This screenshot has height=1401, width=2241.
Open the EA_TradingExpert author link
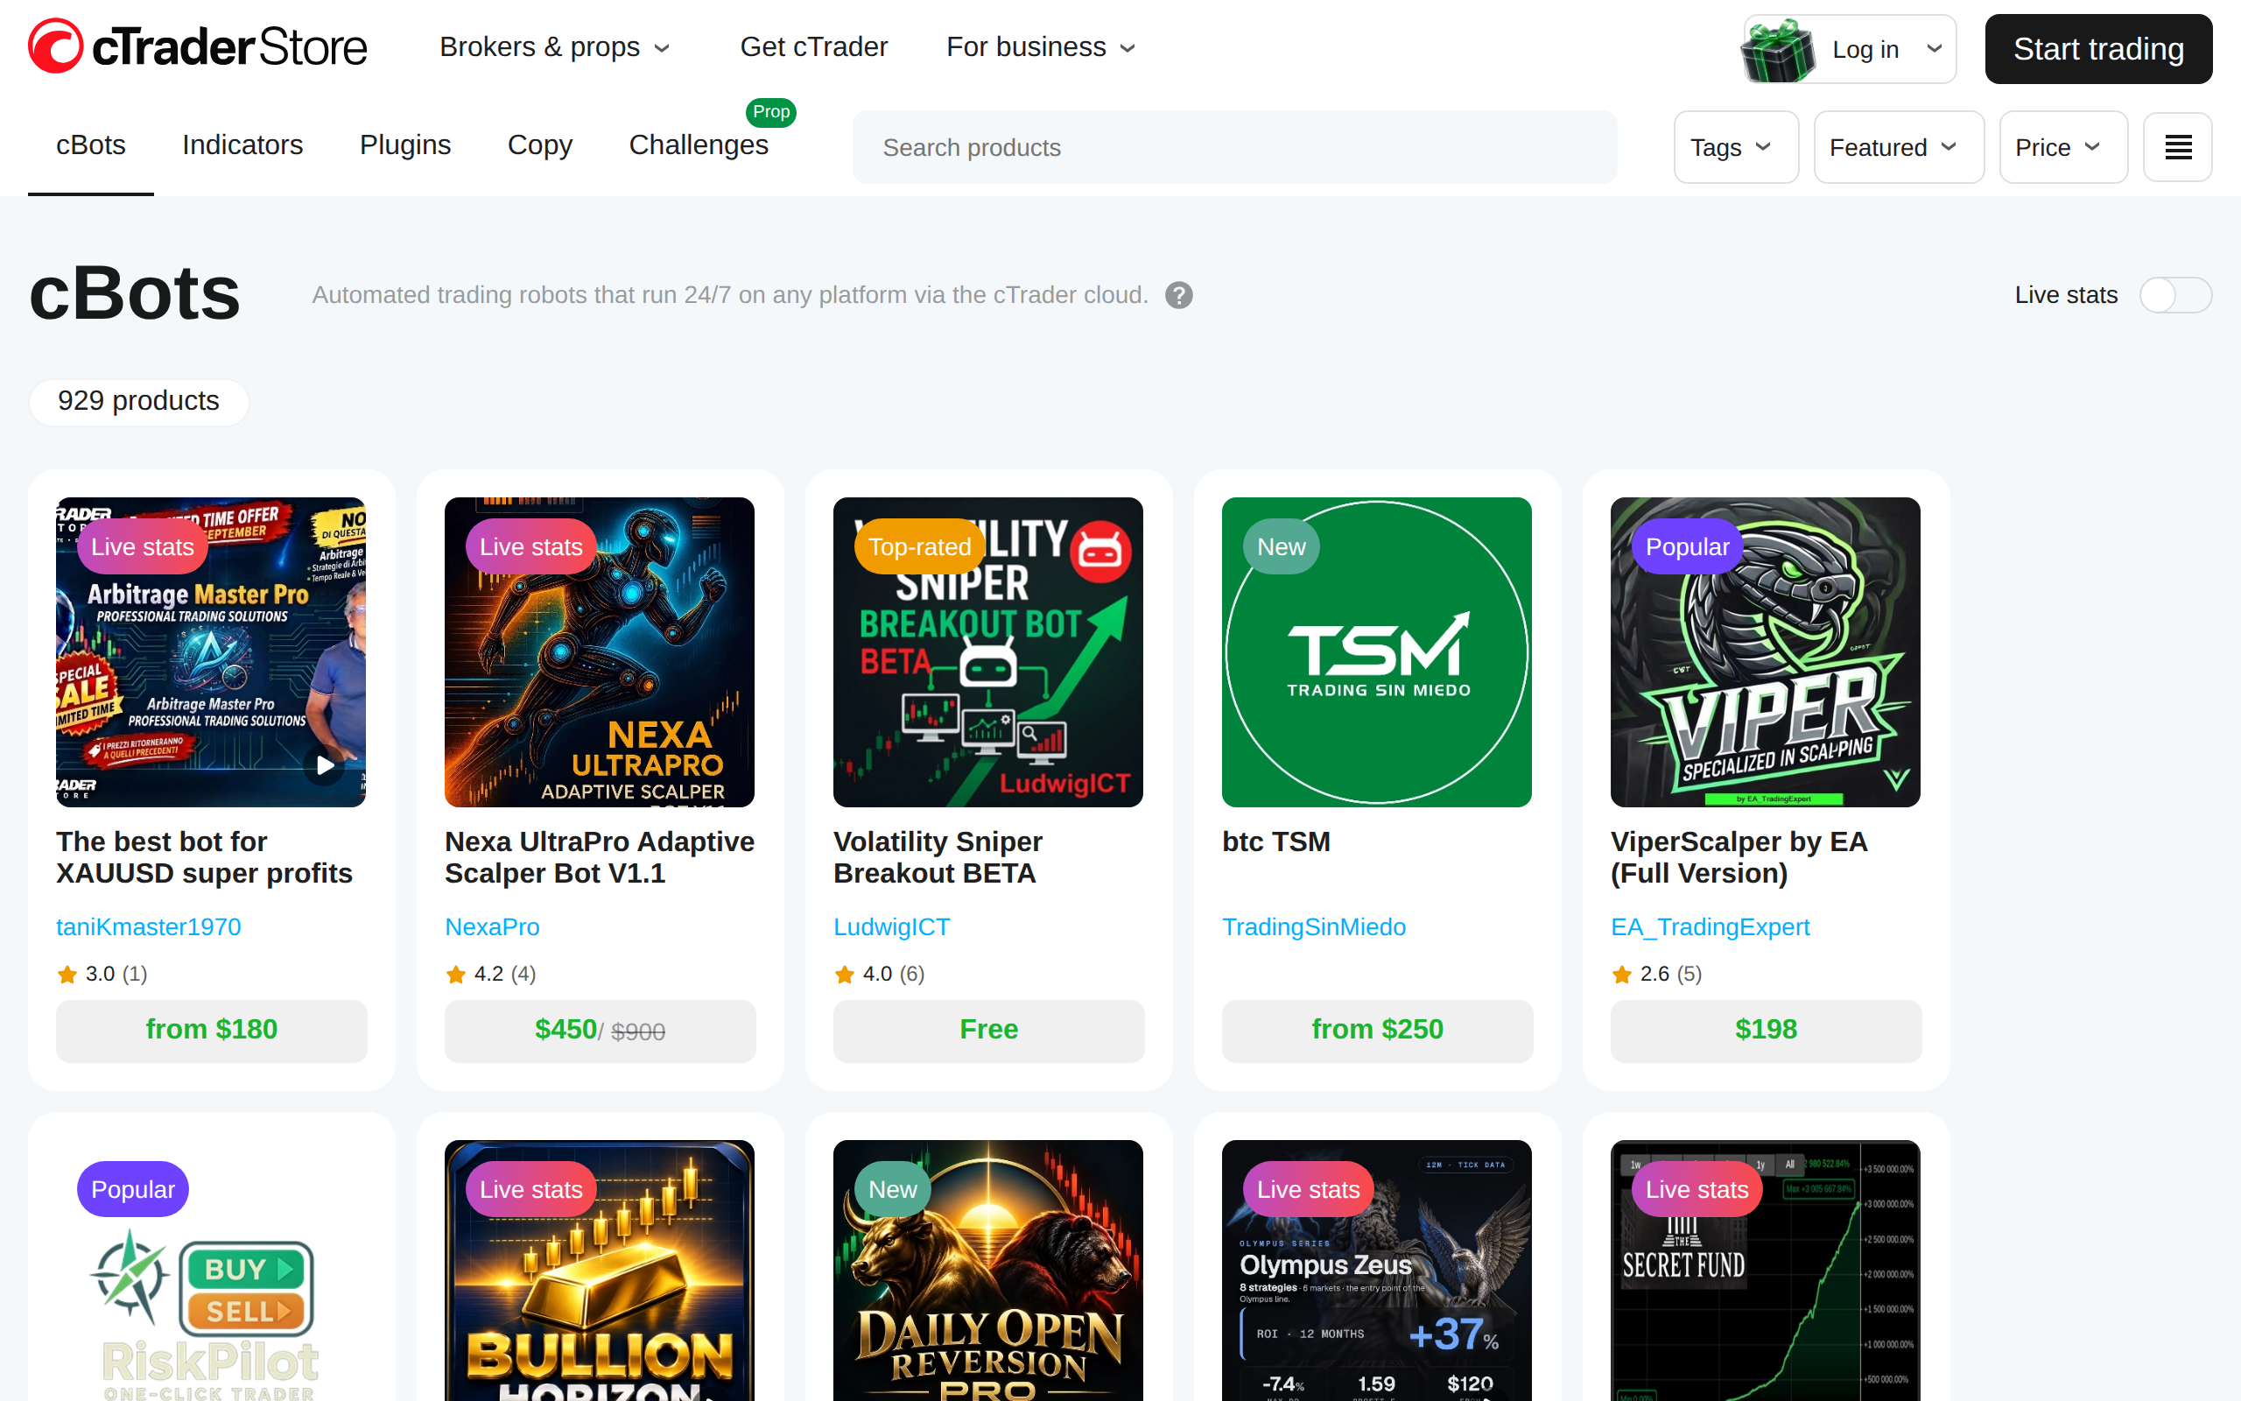[x=1711, y=927]
